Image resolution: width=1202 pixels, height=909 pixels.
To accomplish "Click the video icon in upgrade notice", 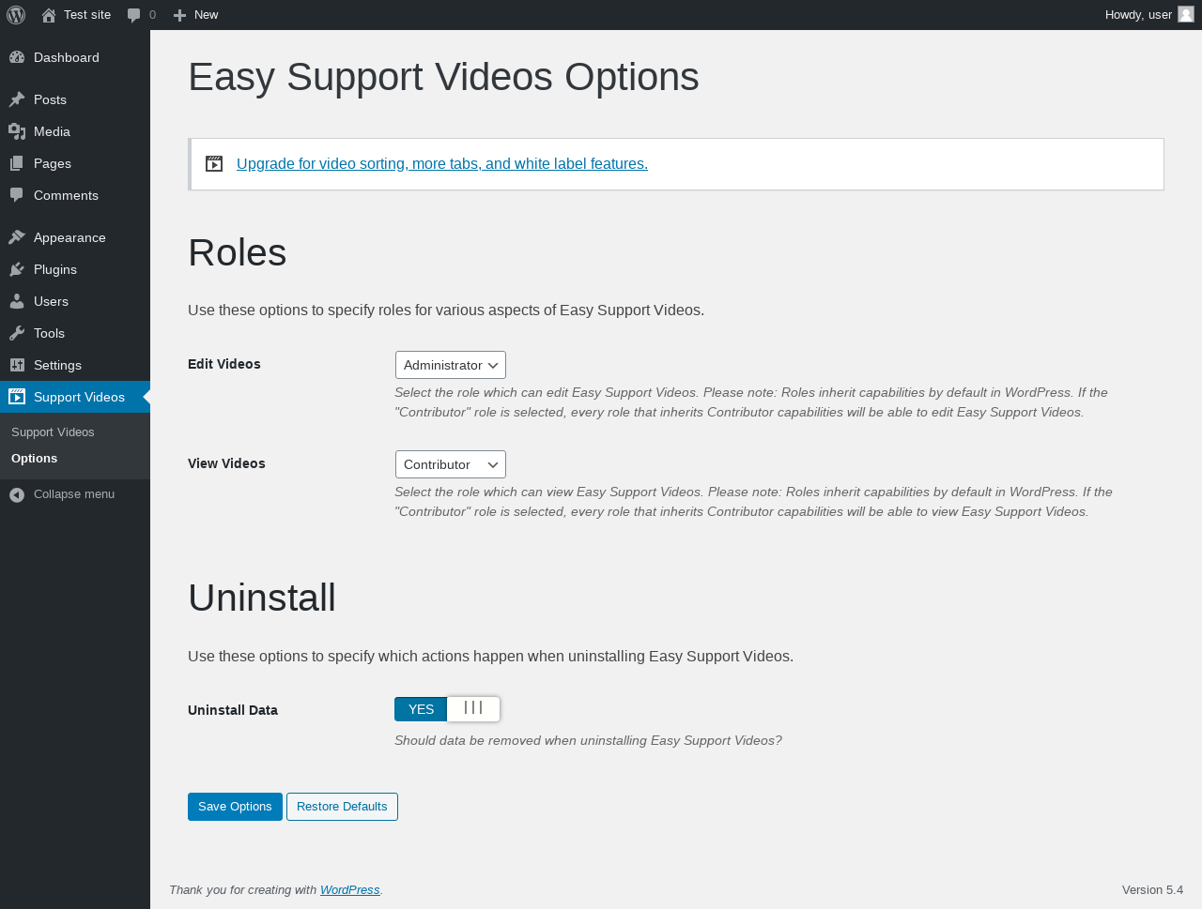I will [x=214, y=163].
